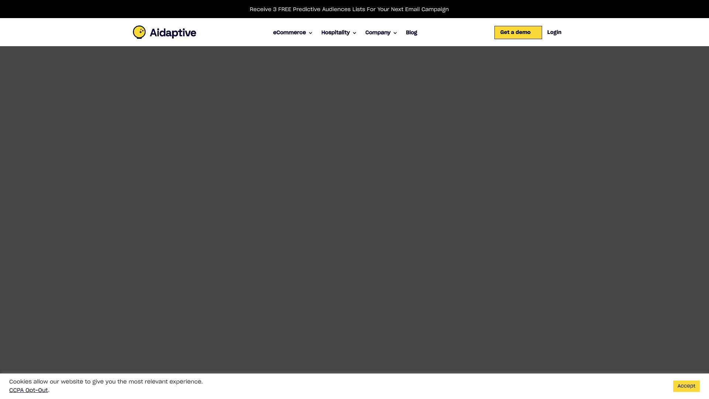
Task: Click the Aidaptive wordmark in the header
Action: [x=173, y=32]
